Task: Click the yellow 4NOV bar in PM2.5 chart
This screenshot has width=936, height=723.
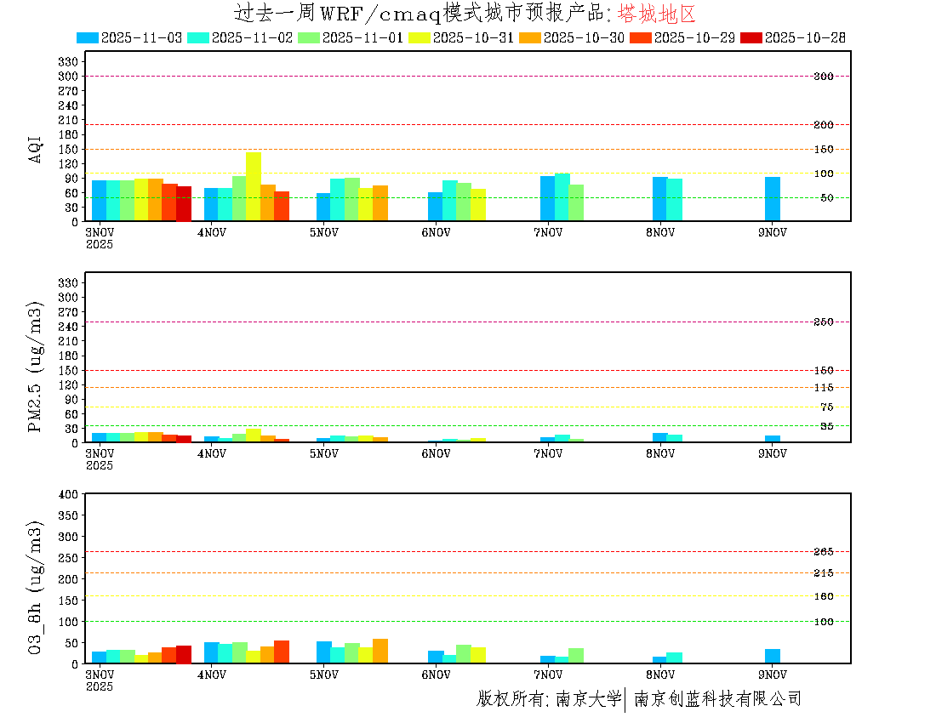Action: (x=254, y=436)
